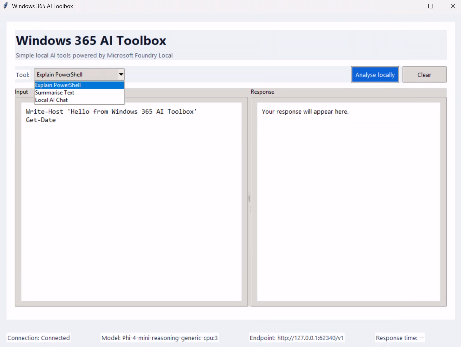This screenshot has width=461, height=347.
Task: Maximize the Windows 365 AI Toolbox window
Action: [x=431, y=6]
